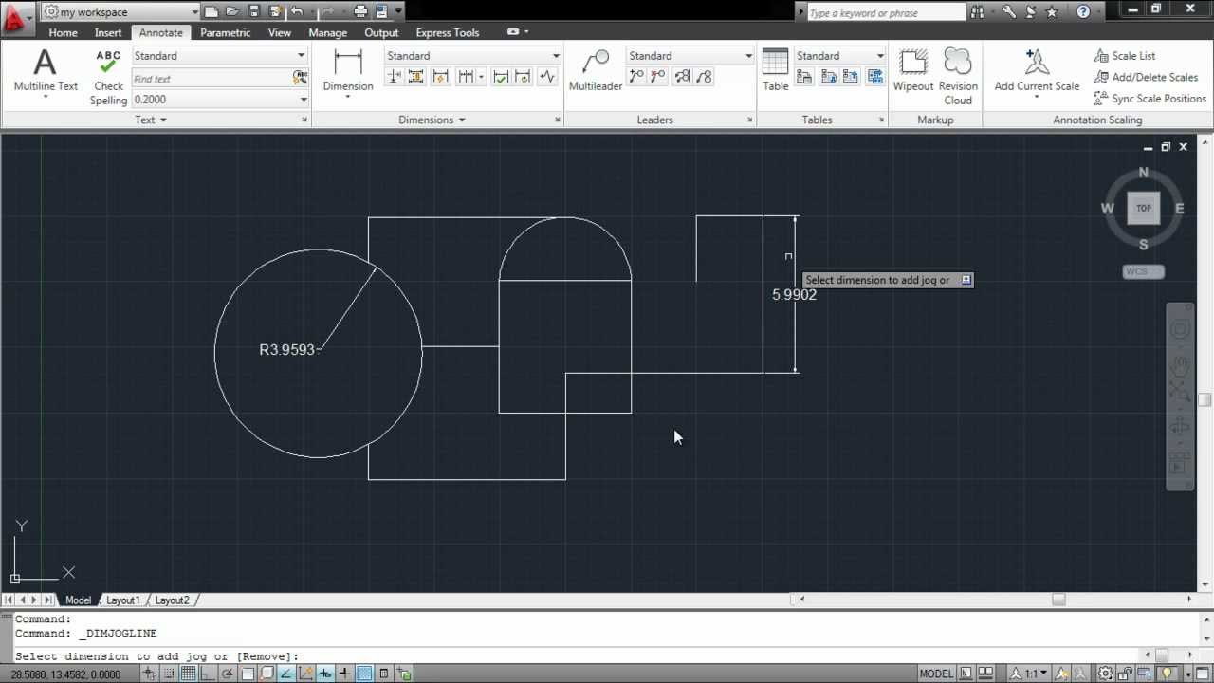Switch to the Parametric ribbon tab
This screenshot has width=1214, height=683.
pyautogui.click(x=225, y=32)
